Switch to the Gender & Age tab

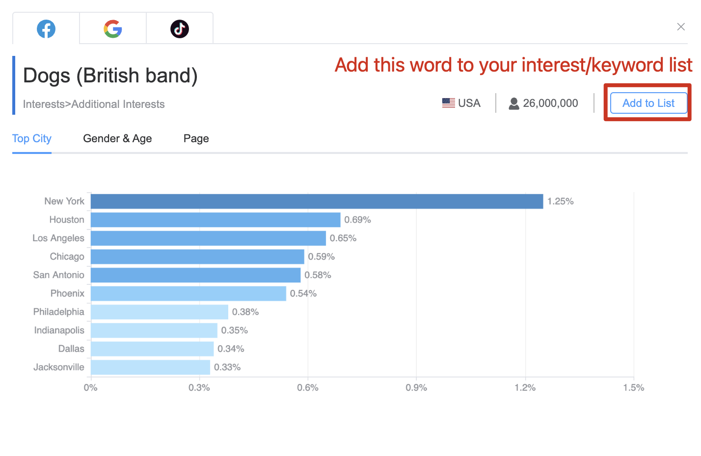click(x=117, y=138)
